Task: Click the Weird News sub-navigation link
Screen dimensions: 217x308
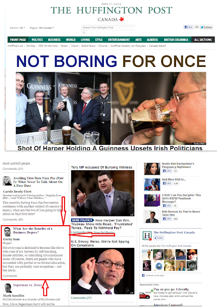Action: [88, 46]
